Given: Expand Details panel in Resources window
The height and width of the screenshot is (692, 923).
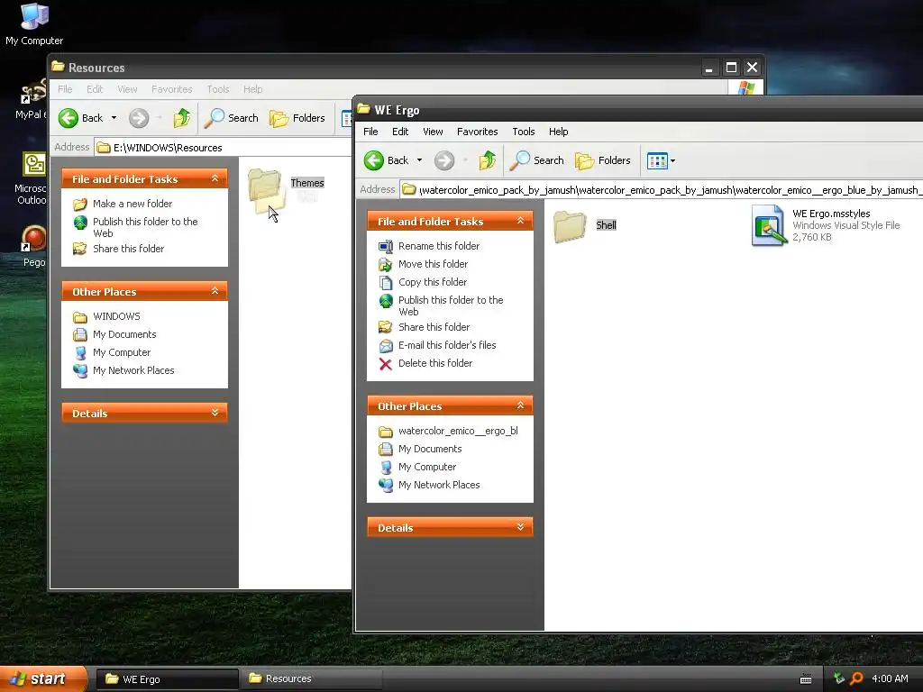Looking at the screenshot, I should 215,413.
